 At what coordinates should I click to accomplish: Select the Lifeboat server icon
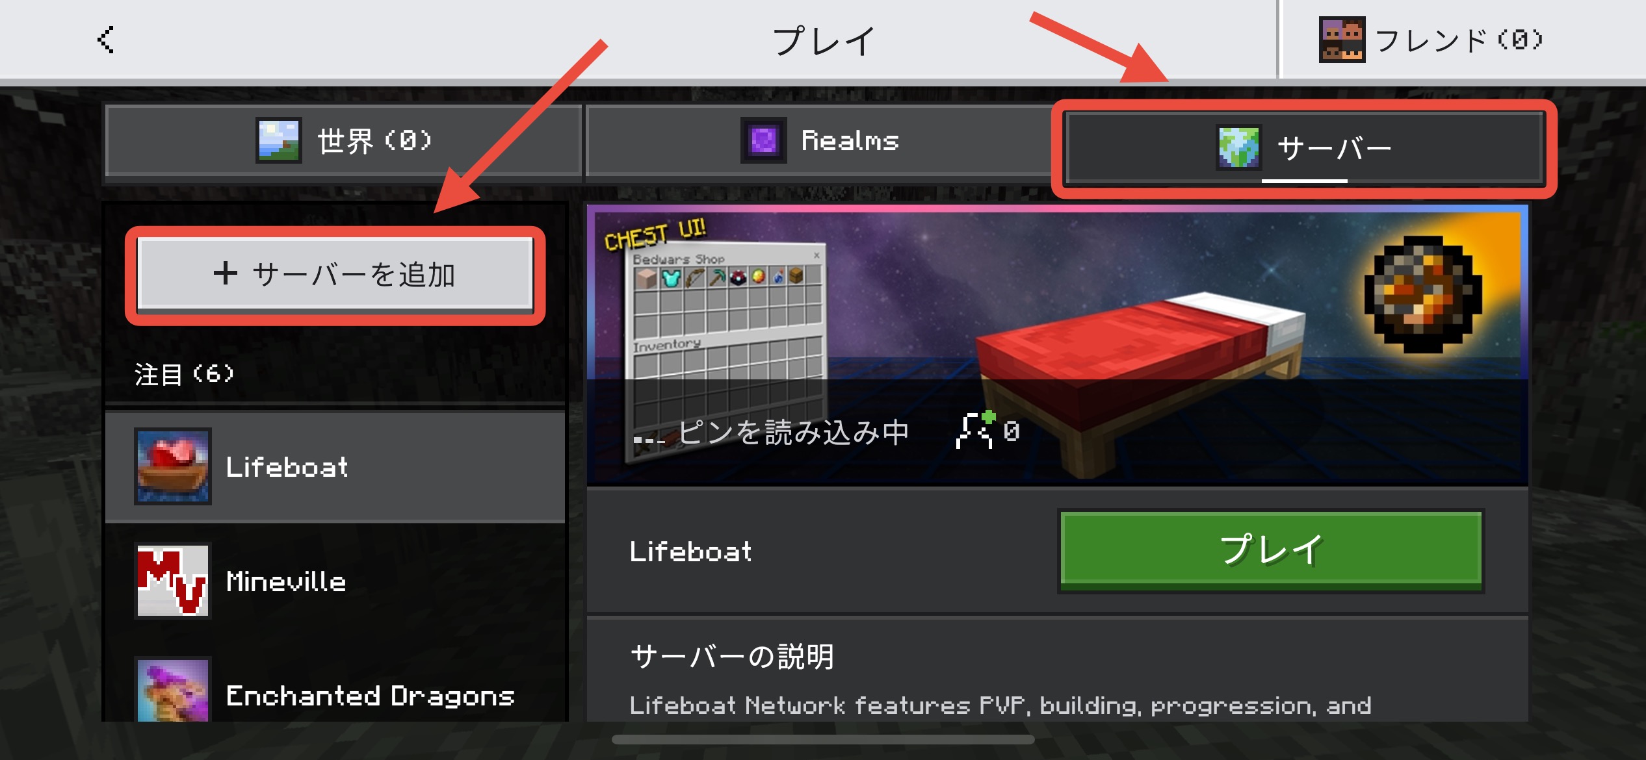pos(173,466)
